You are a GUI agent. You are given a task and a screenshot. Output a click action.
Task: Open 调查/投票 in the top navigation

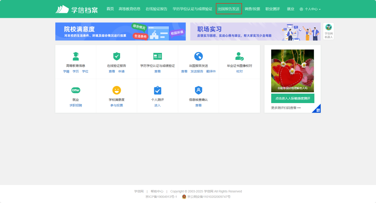click(252, 9)
